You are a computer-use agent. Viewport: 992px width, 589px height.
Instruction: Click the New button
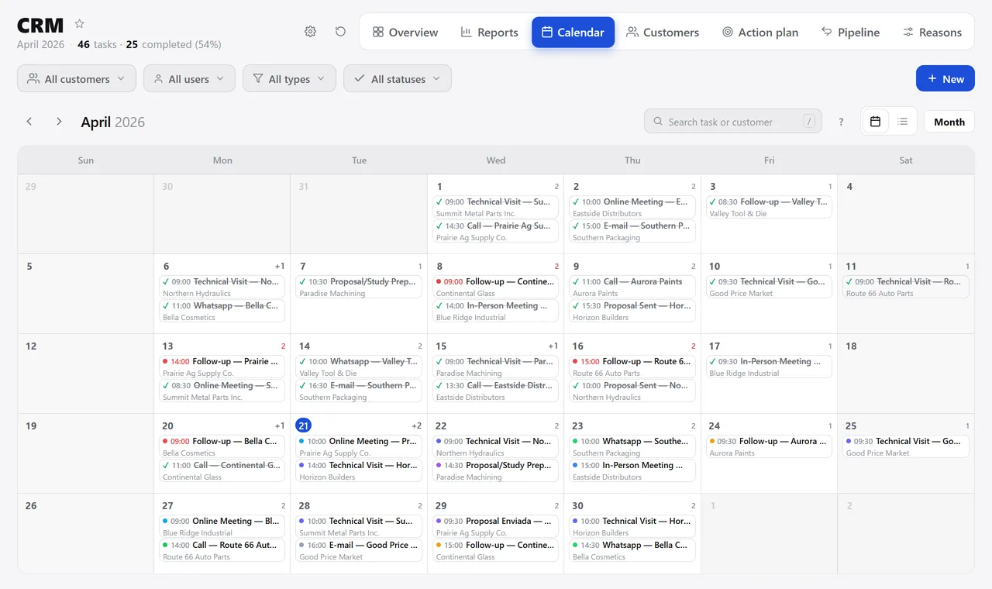pyautogui.click(x=945, y=78)
